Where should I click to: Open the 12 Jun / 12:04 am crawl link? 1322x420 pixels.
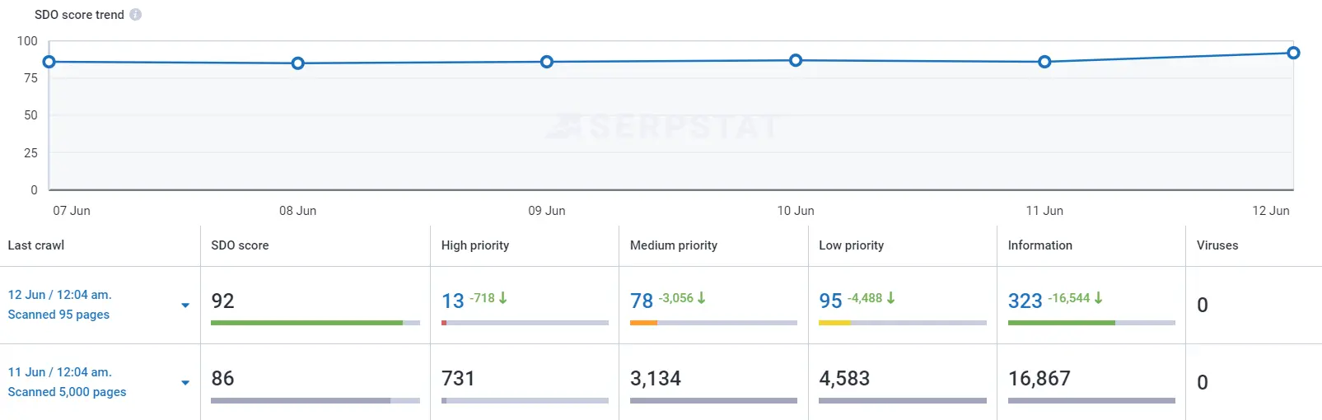[x=59, y=295]
